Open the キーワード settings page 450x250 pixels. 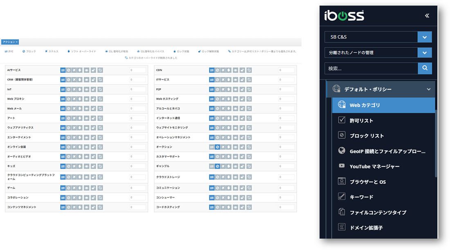click(x=361, y=197)
